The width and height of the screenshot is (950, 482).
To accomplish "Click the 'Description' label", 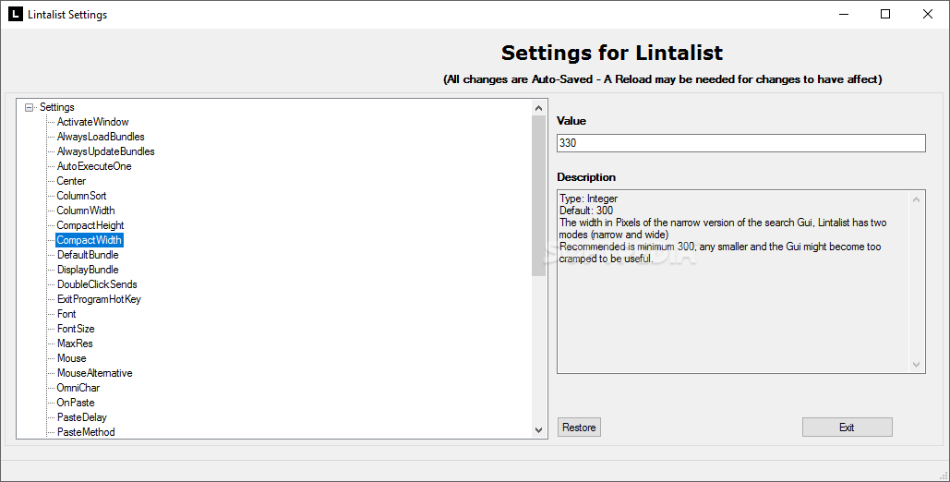I will pyautogui.click(x=586, y=177).
